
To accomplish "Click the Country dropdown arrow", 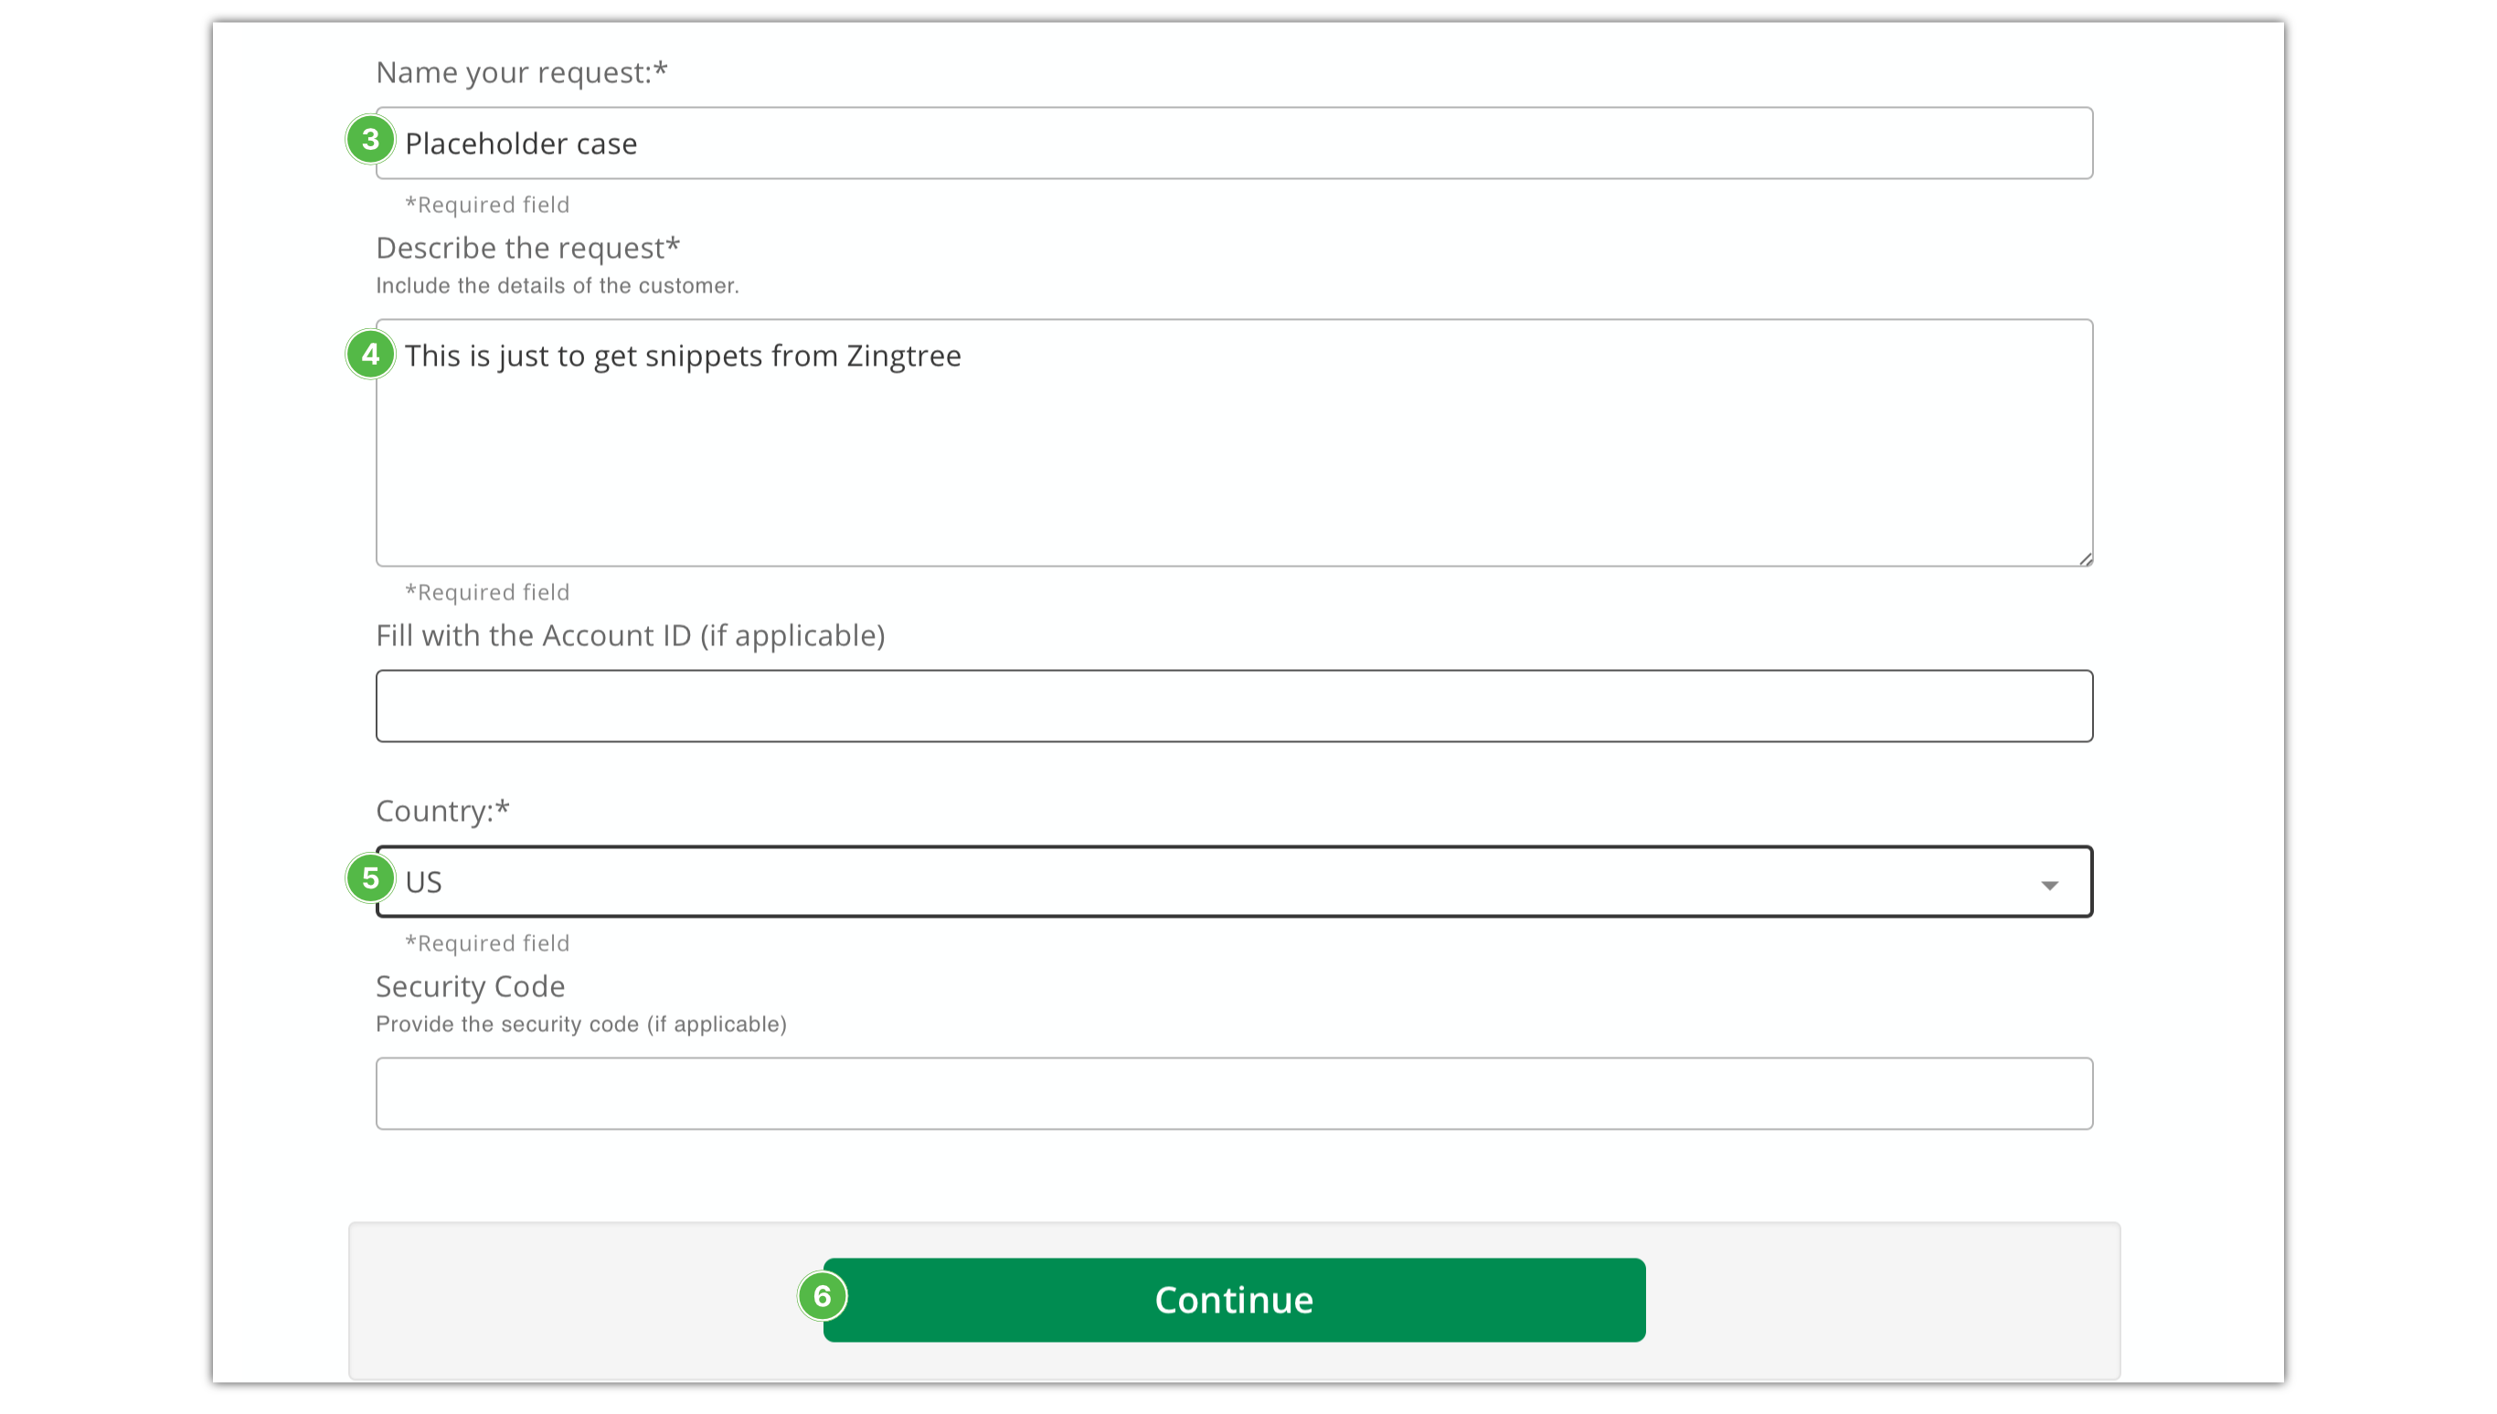I will click(x=2048, y=885).
